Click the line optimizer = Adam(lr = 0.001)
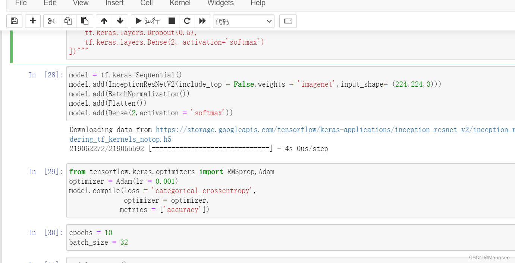The height and width of the screenshot is (263, 515). (x=124, y=181)
